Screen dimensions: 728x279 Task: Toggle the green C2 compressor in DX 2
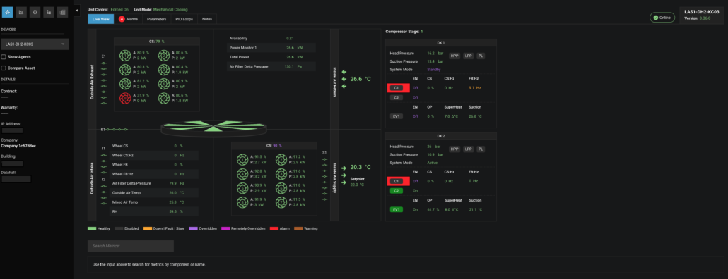[396, 191]
